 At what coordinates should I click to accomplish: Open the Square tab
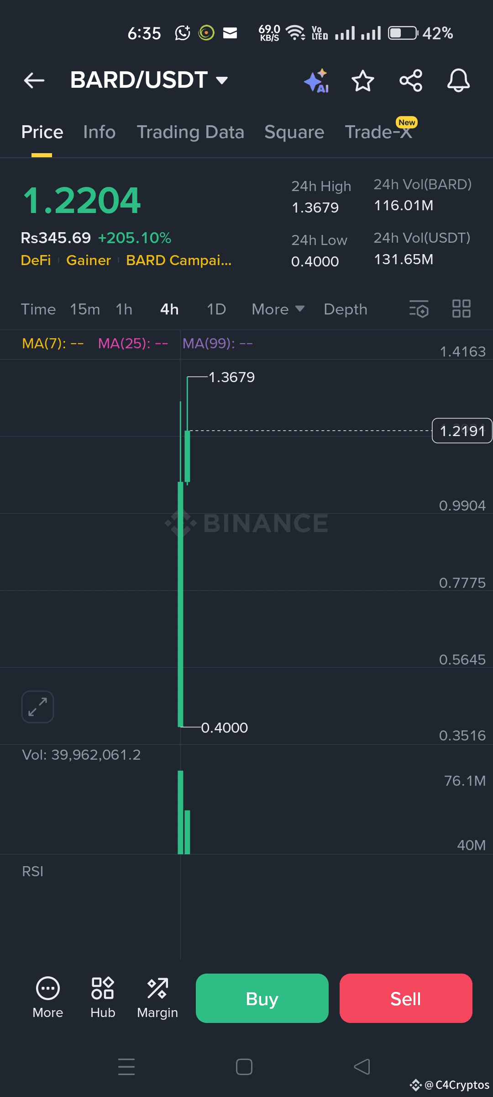(294, 132)
